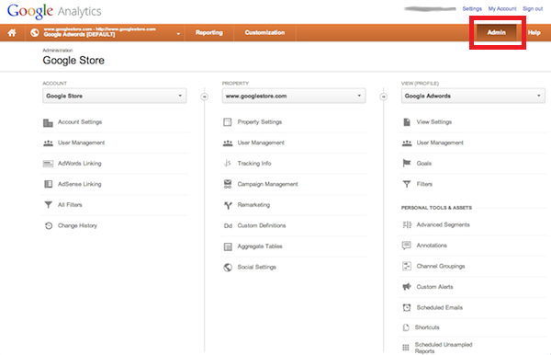Click the Campaign Management icon
Screen dimensions: 551x355
coord(228,184)
